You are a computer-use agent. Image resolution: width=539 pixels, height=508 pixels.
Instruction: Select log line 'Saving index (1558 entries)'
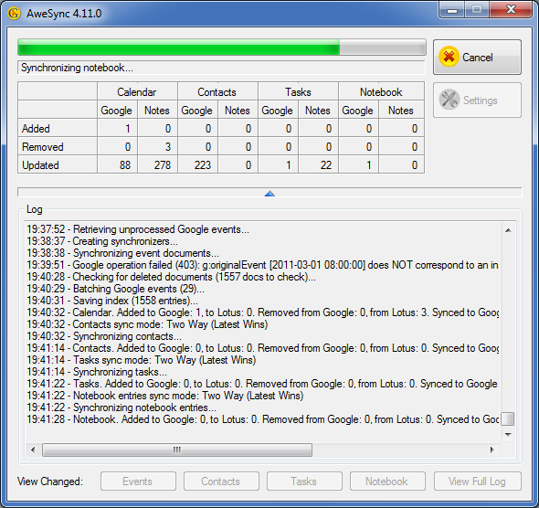coord(112,301)
